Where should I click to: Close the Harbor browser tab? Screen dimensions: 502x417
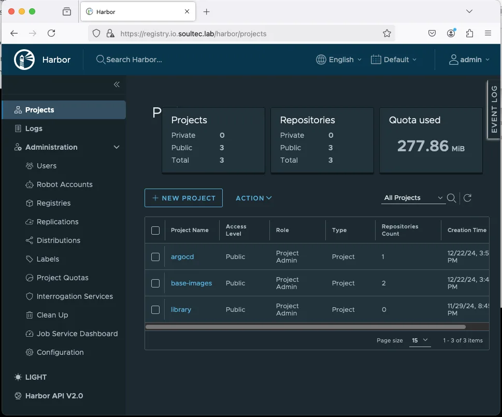click(x=187, y=11)
